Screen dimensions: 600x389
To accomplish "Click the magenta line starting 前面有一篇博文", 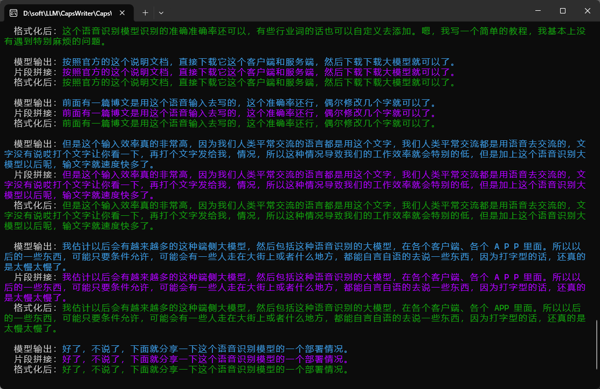I will tap(250, 113).
